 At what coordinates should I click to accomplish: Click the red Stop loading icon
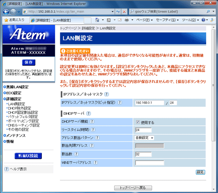click(x=124, y=12)
